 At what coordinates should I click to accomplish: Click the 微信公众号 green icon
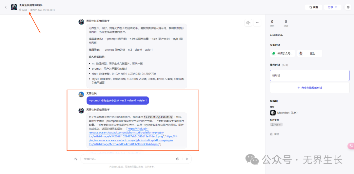pos(274,53)
